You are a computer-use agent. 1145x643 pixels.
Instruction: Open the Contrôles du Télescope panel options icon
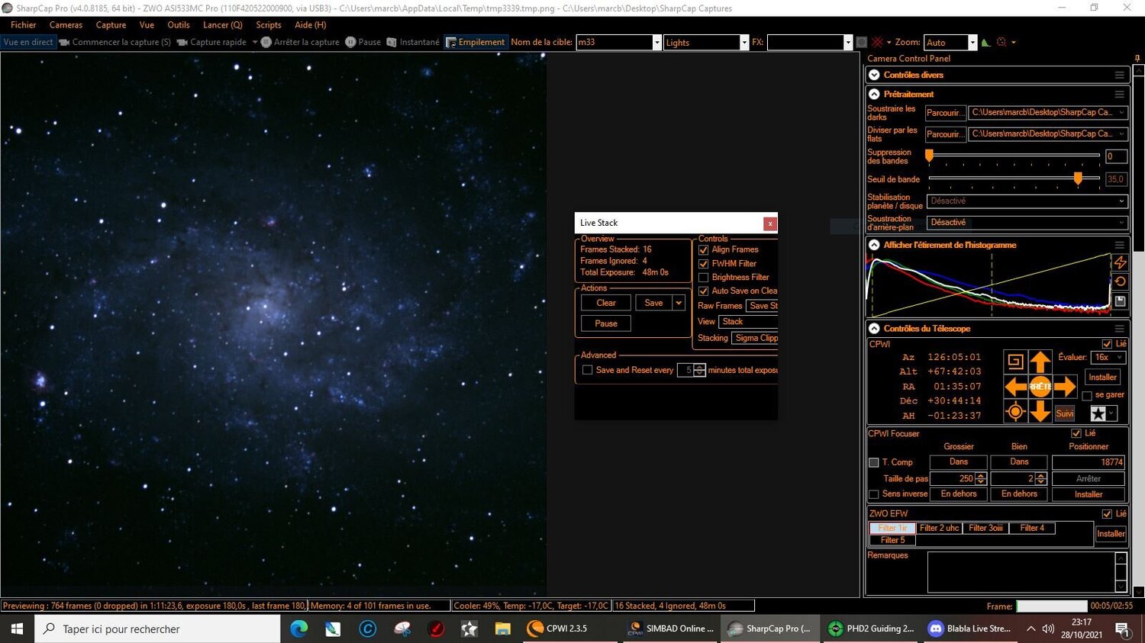pyautogui.click(x=1119, y=329)
